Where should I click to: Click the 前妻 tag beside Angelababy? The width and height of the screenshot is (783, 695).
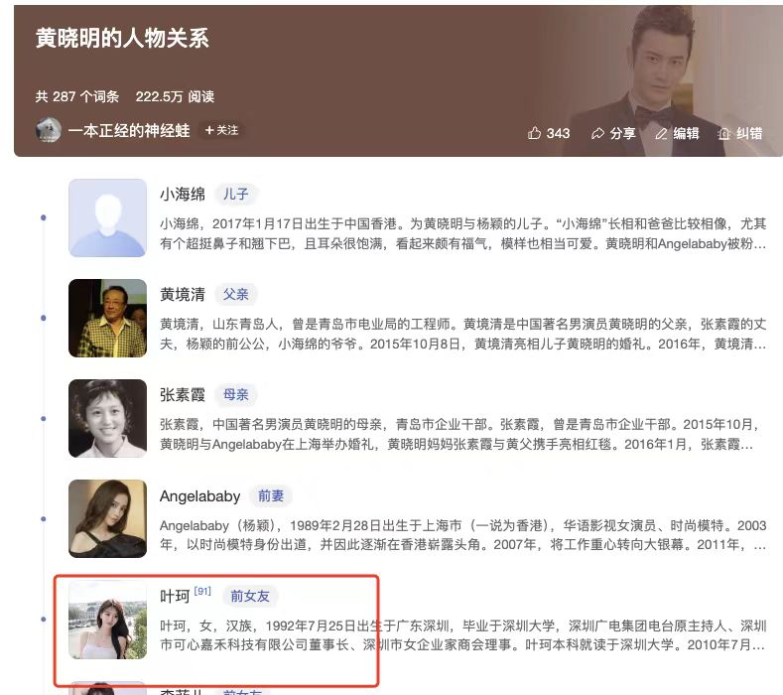271,495
